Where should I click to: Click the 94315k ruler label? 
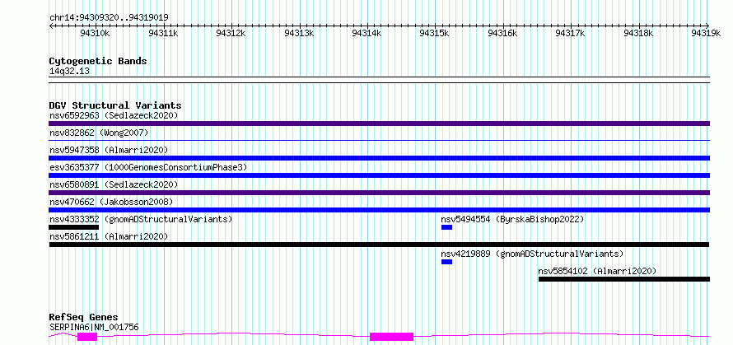[435, 33]
